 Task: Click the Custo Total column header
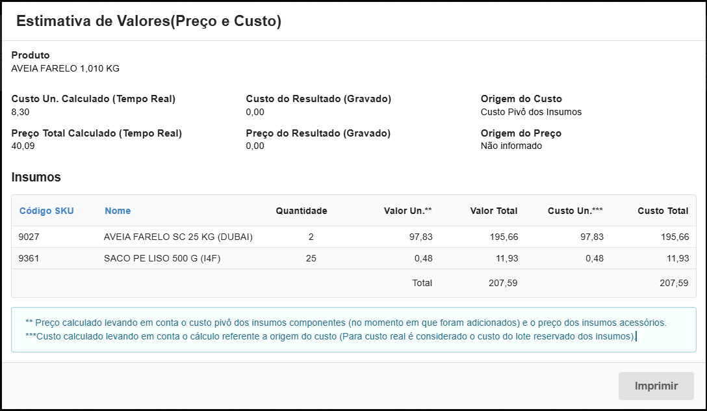[x=662, y=211]
